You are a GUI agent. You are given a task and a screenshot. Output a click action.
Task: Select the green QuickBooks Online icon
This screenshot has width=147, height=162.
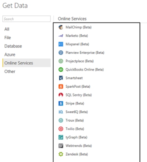(x=61, y=70)
